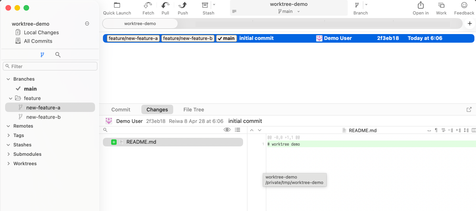
Task: Decrease context lines in diff toolbar
Action: tap(451, 130)
